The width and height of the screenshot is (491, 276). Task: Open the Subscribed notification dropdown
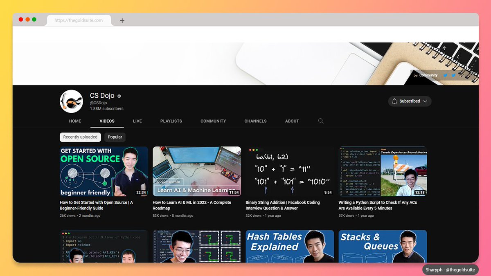tap(410, 101)
